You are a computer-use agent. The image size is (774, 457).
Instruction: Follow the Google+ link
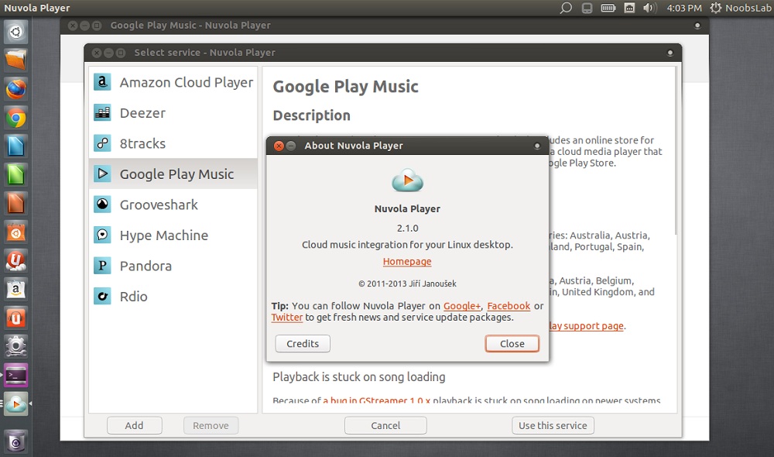tap(462, 306)
